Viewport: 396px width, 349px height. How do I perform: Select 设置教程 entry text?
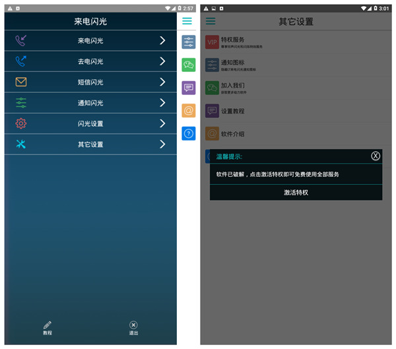point(232,111)
